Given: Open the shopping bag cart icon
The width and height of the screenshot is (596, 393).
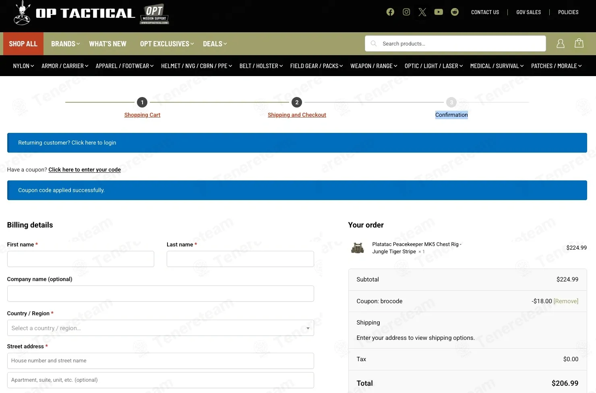Looking at the screenshot, I should coord(579,43).
